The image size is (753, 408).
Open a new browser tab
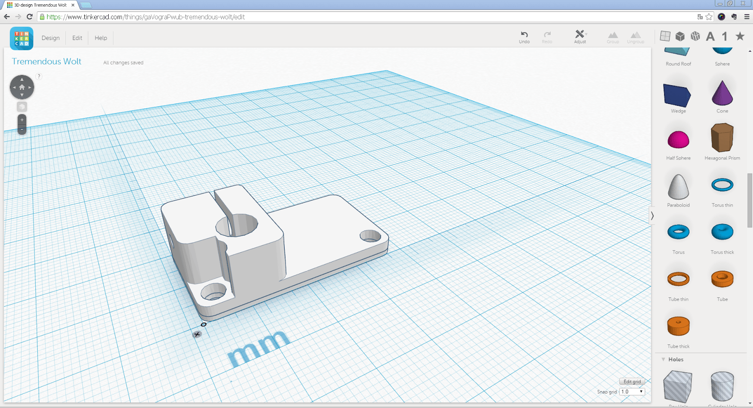click(x=86, y=5)
